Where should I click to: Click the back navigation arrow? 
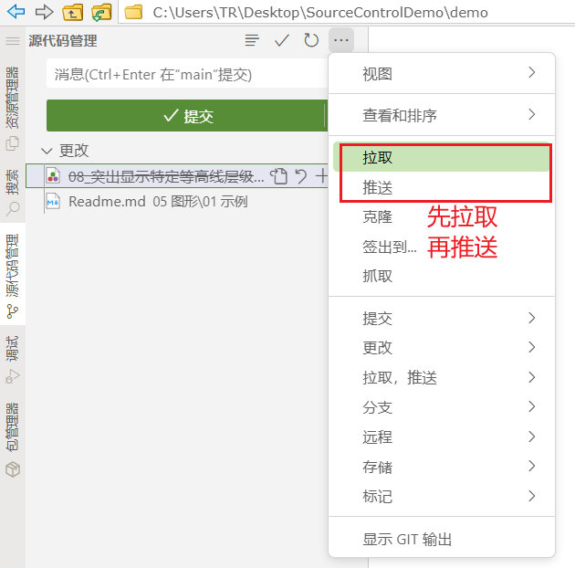(16, 12)
